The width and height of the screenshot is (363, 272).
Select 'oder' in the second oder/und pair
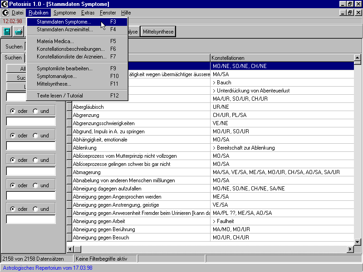(x=13, y=136)
